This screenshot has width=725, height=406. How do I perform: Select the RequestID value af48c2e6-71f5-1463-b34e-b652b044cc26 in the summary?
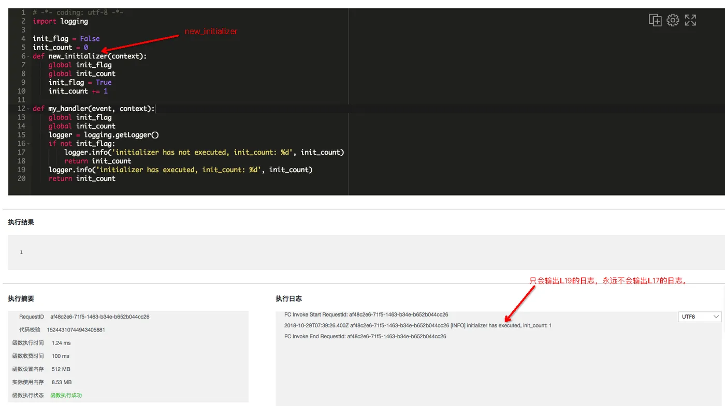pyautogui.click(x=100, y=317)
